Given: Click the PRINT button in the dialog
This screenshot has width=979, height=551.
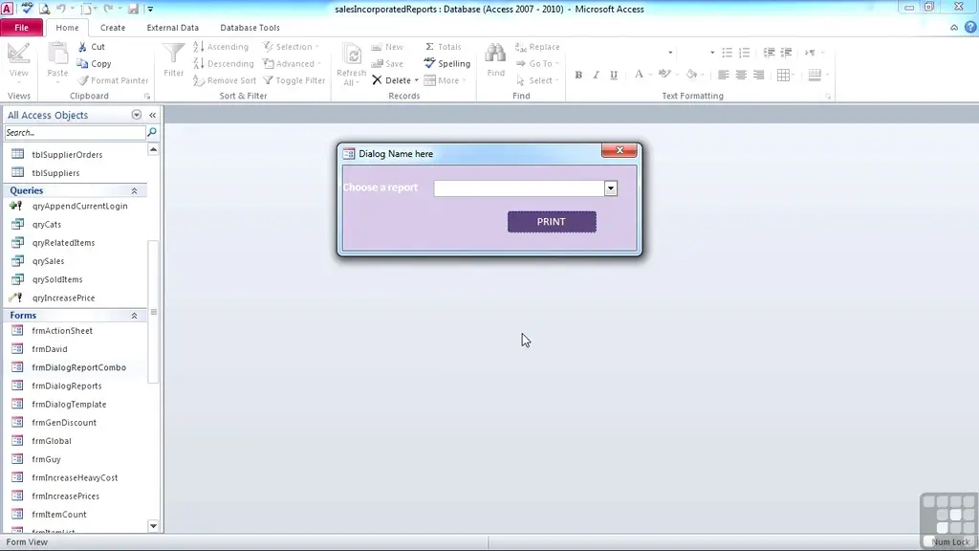Looking at the screenshot, I should click(x=552, y=222).
